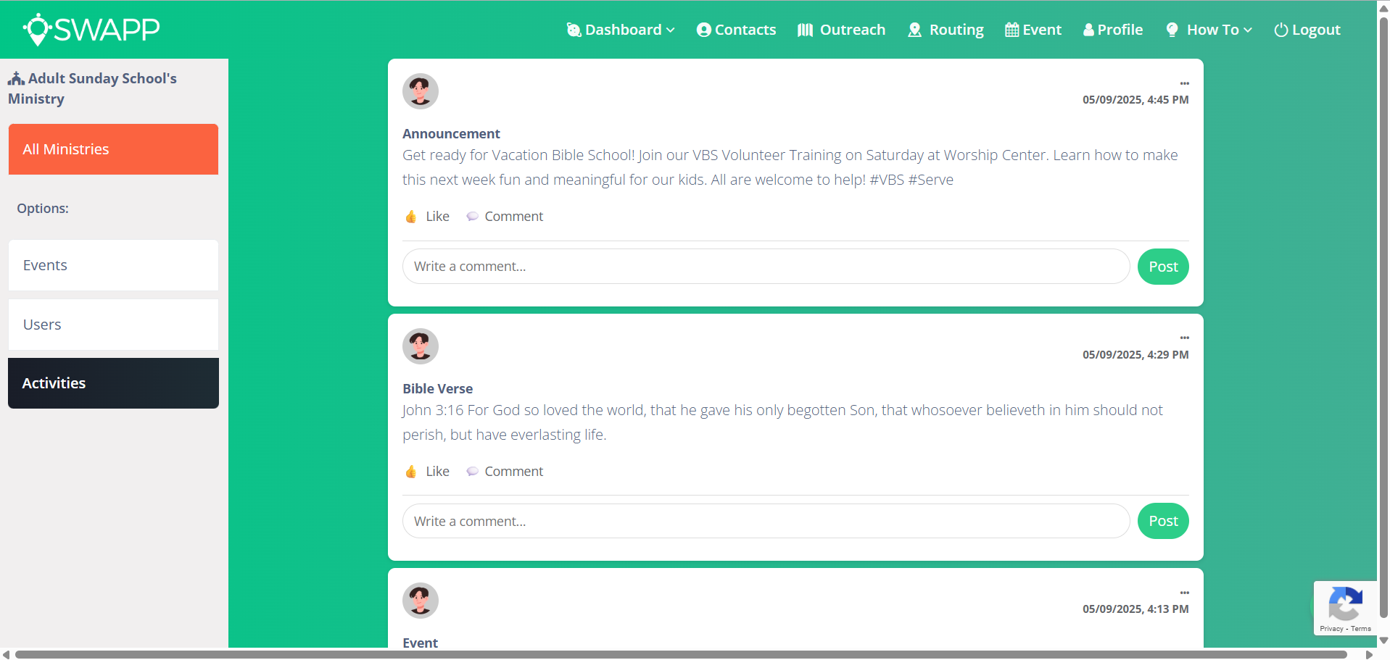Screen dimensions: 1390x660
Task: Post the comment on the Announcement post
Action: pos(1162,267)
